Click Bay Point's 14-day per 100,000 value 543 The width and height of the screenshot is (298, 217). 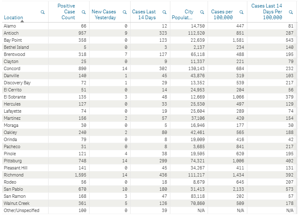click(290, 40)
